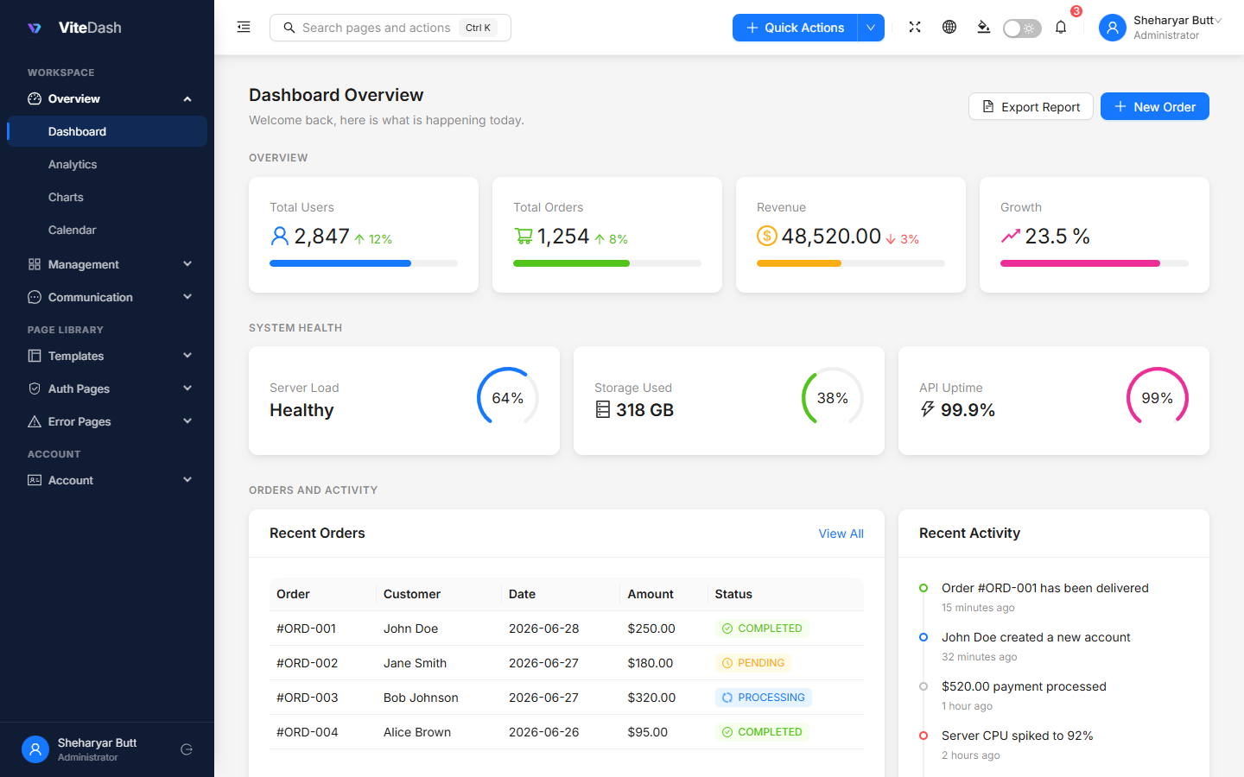Open the Calendar page
This screenshot has width=1244, height=777.
107,230
